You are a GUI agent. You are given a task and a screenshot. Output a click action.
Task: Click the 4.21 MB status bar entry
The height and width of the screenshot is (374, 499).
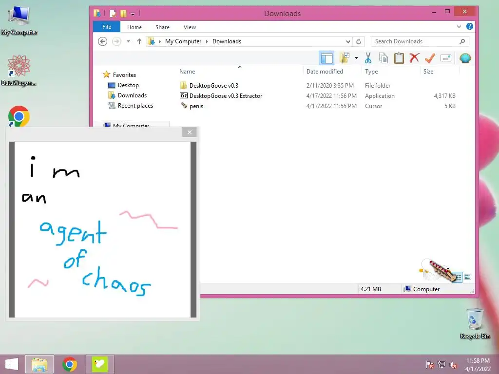370,289
